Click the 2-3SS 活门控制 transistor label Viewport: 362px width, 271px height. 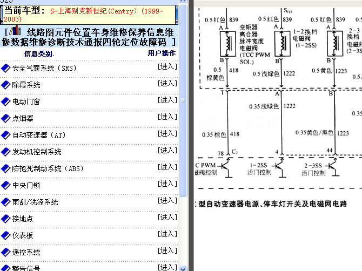(x=313, y=170)
